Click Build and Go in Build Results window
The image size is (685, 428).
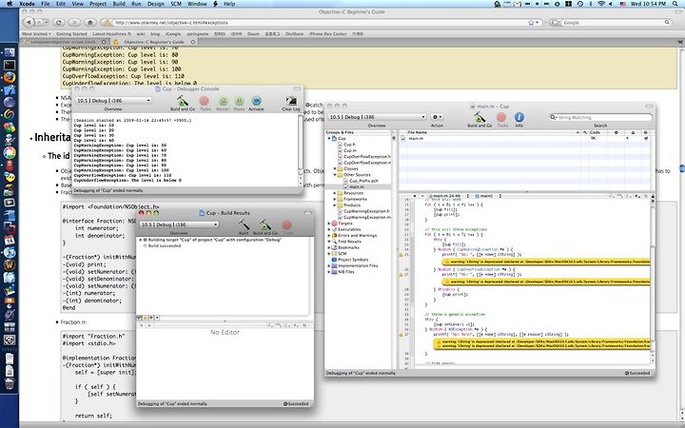pos(265,226)
